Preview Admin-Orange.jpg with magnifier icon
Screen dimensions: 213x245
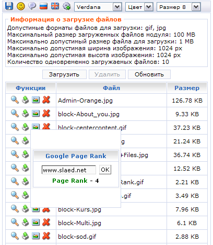(x=15, y=100)
